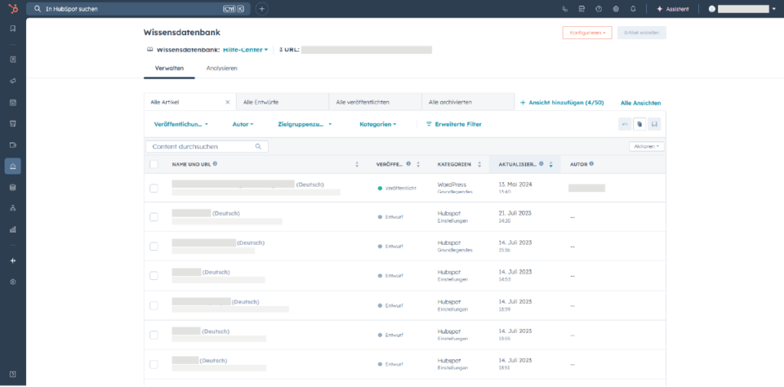Screen dimensions: 784x387
Task: Check the WordPress article row checkbox
Action: pyautogui.click(x=154, y=188)
